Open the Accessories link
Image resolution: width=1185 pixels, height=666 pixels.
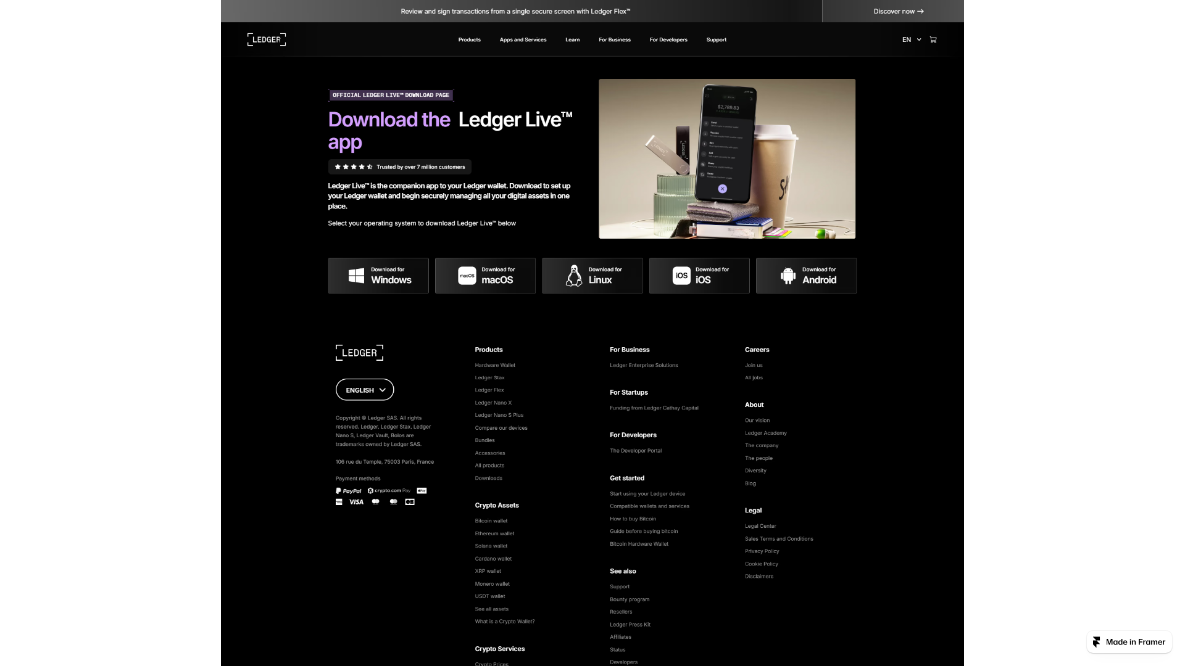(490, 453)
